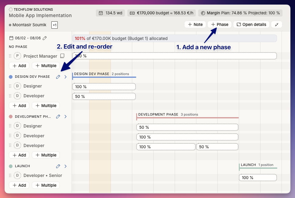Select the Launch timeline bar

tap(258, 168)
